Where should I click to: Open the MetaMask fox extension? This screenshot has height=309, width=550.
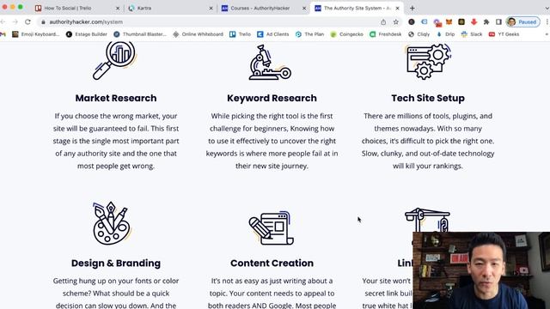pos(449,21)
